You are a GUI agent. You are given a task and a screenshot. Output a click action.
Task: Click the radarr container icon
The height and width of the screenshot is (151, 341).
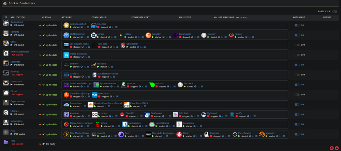(121, 35)
